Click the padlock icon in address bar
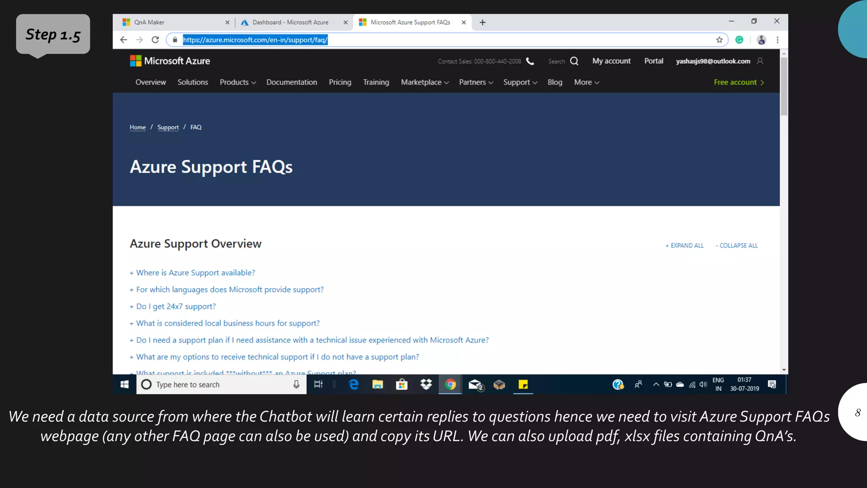The width and height of the screenshot is (867, 488). (175, 40)
